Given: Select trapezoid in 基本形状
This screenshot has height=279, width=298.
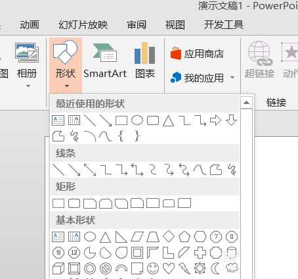Looking at the screenshot, I should tap(153, 237).
